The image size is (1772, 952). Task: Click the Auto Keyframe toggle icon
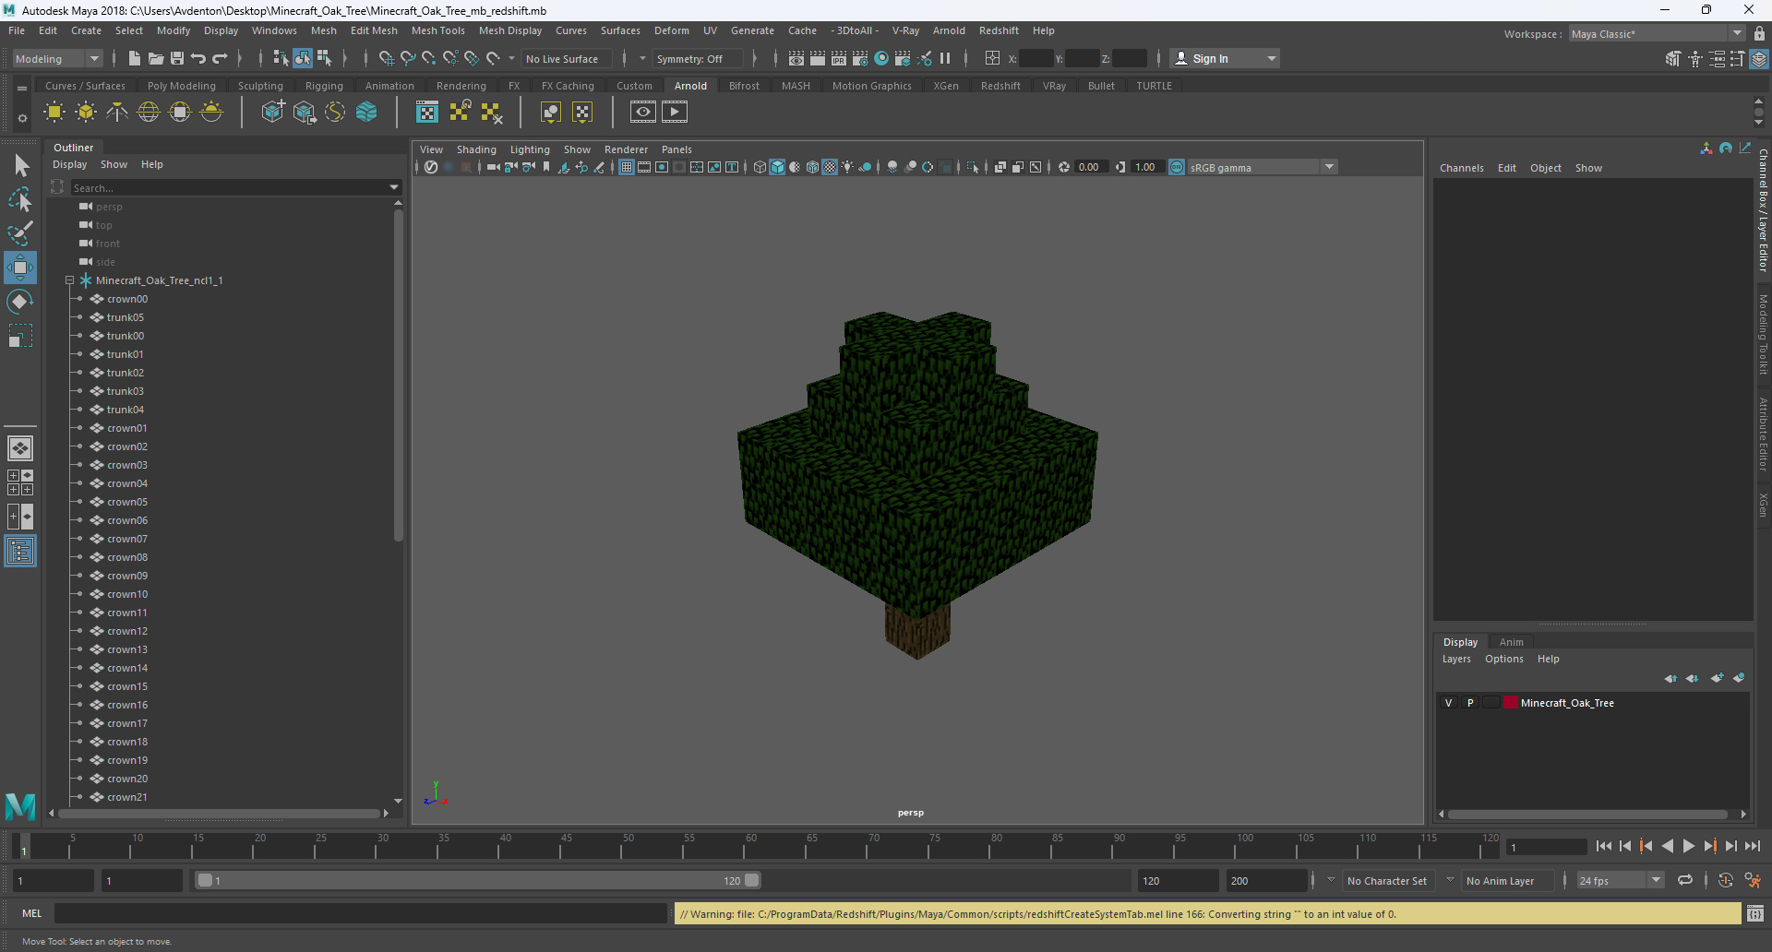pos(1726,881)
